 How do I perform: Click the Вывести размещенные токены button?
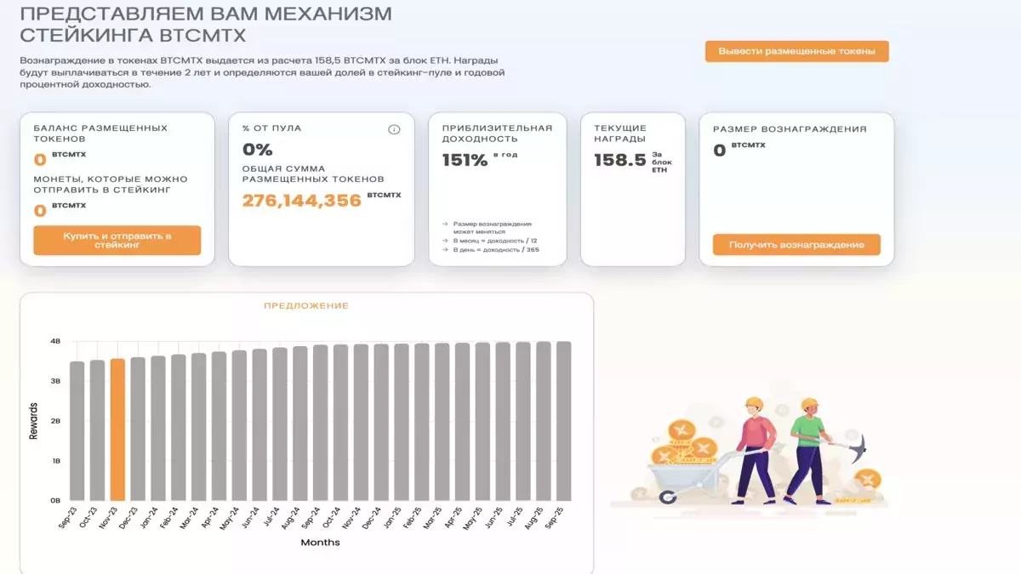pos(796,51)
